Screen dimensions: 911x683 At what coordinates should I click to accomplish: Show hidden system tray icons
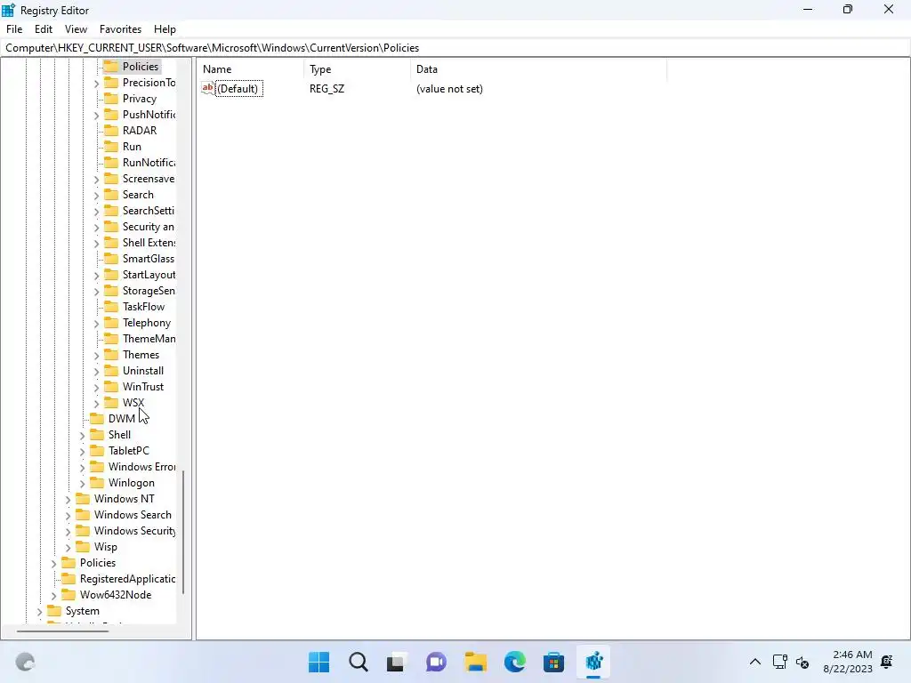tap(754, 662)
